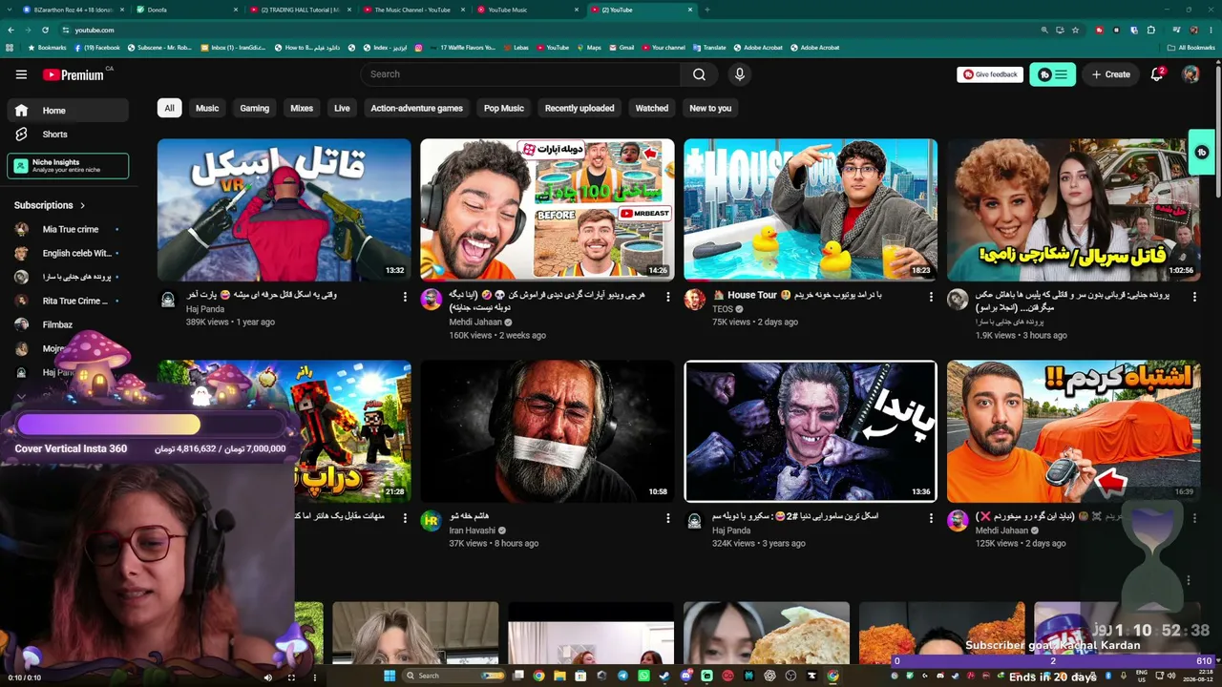
Task: Bookmark this page with the star icon
Action: point(1077,30)
